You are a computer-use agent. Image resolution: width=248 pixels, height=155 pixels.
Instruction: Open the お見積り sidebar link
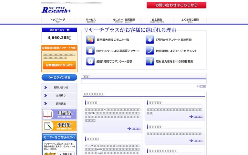(59, 95)
